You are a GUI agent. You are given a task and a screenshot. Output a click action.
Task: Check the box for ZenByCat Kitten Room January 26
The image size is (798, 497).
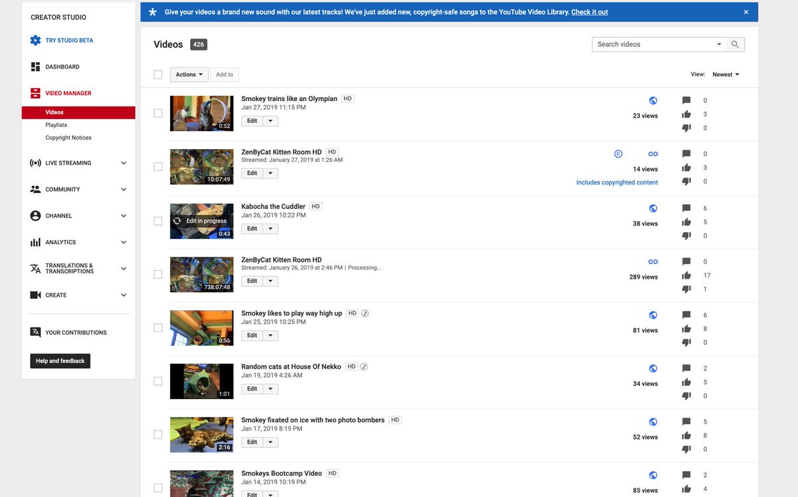[x=158, y=274]
